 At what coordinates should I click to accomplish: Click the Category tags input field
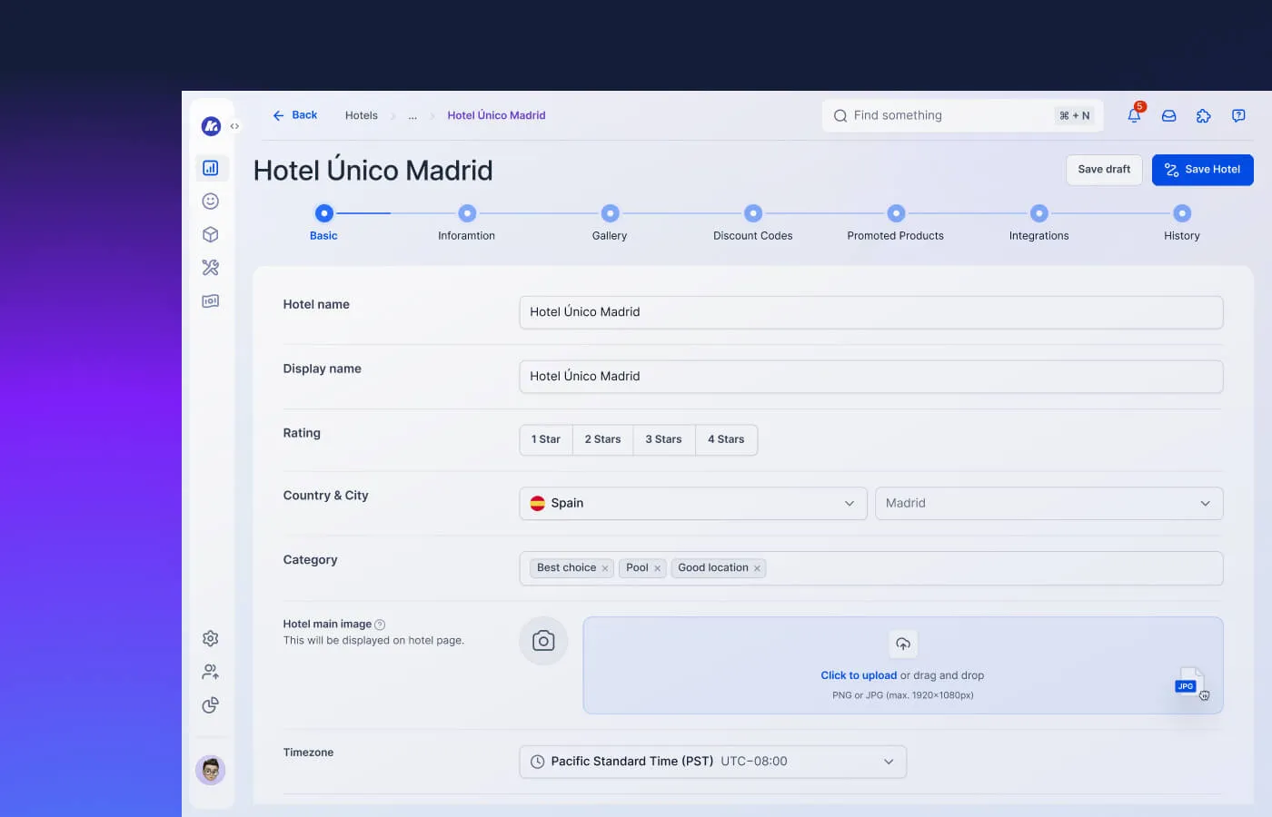pos(871,568)
